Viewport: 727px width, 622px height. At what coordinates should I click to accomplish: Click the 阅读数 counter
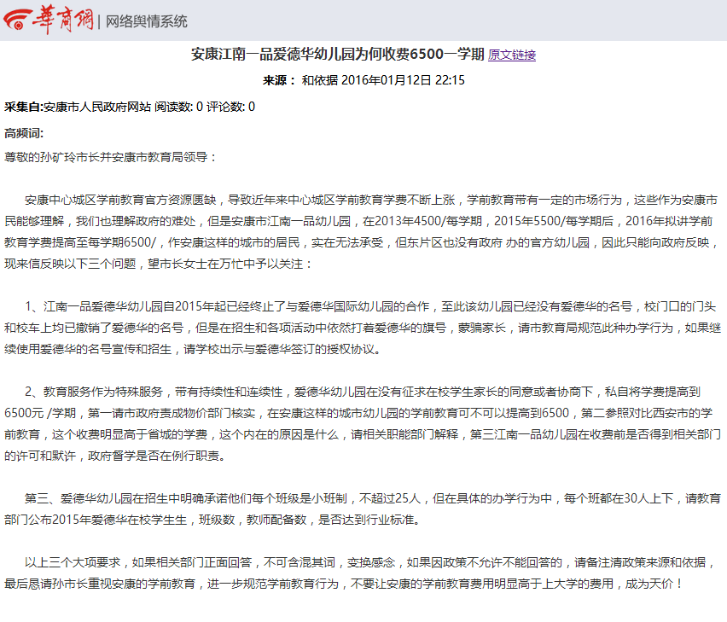tap(178, 107)
